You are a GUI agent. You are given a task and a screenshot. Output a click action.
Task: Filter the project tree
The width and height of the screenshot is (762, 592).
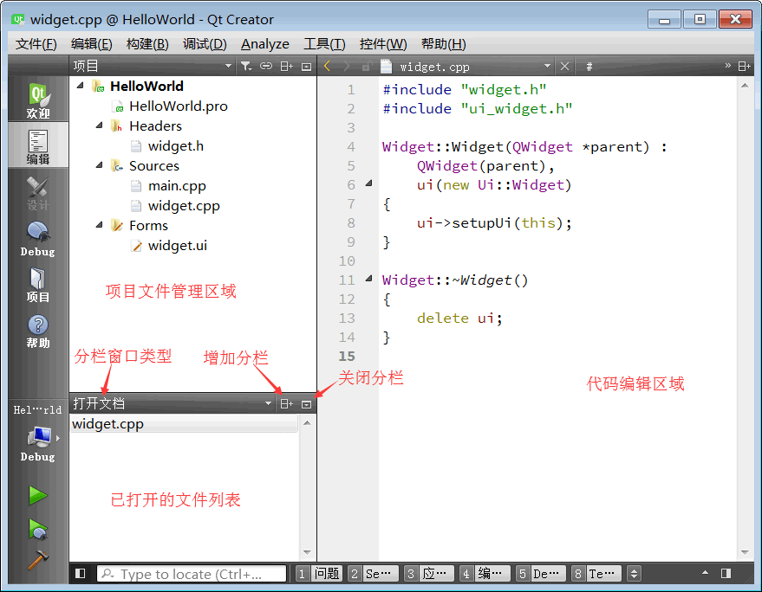[x=246, y=66]
